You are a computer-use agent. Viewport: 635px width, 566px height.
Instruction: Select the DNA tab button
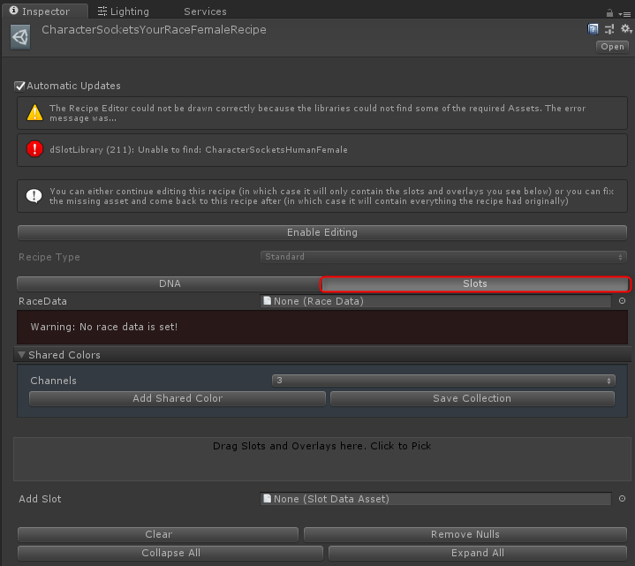[x=169, y=283]
